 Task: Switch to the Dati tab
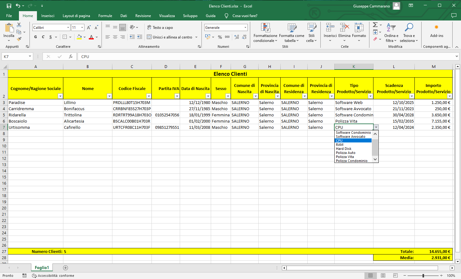pos(124,16)
